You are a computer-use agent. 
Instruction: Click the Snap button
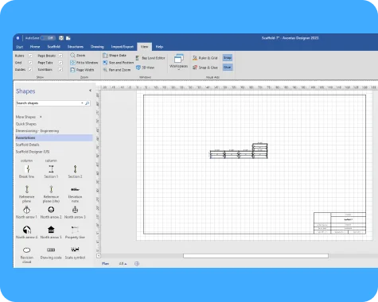[x=228, y=58]
